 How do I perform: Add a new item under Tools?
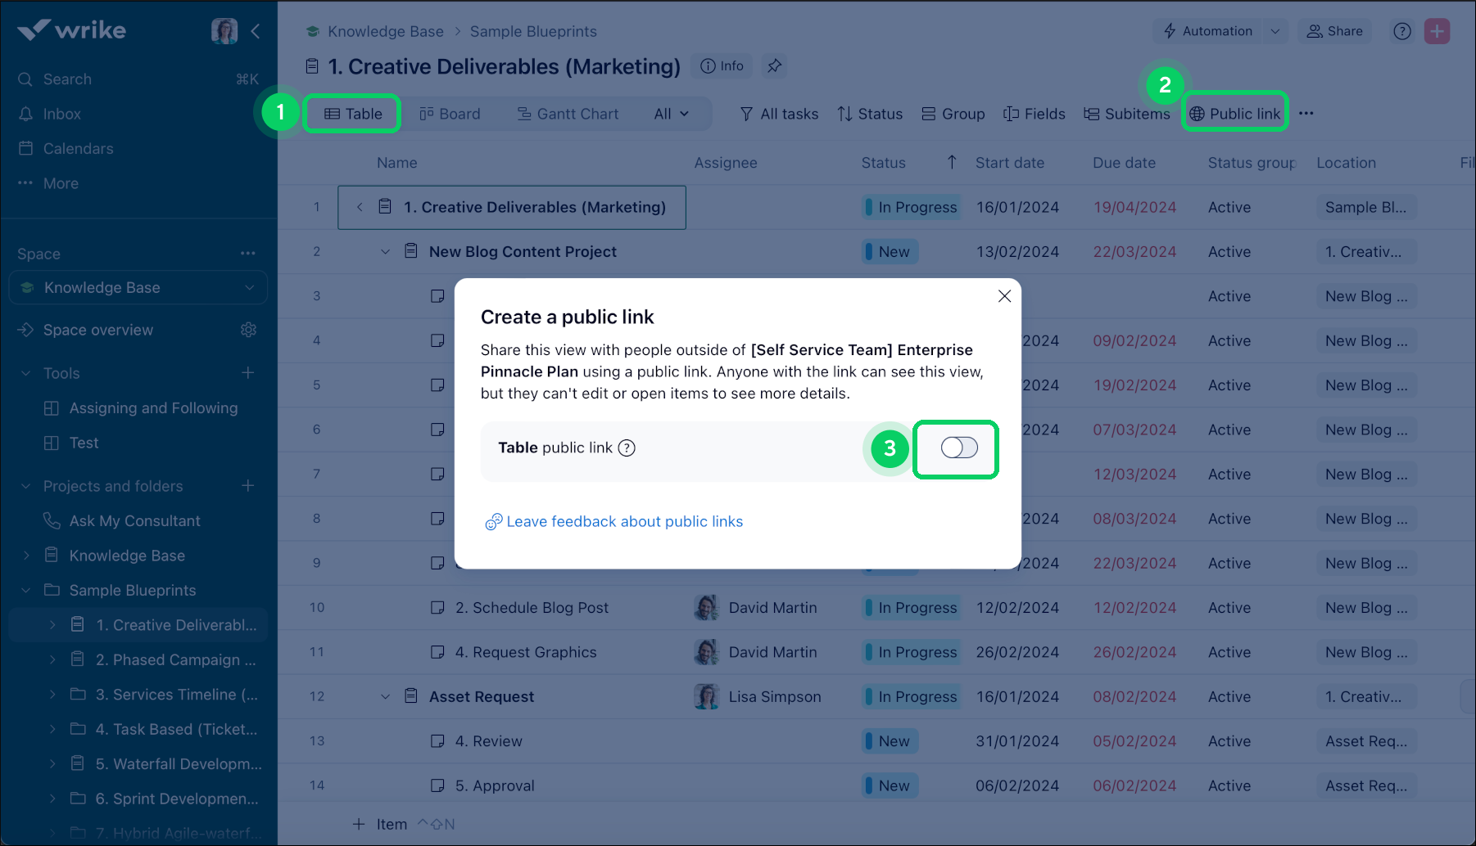(248, 373)
